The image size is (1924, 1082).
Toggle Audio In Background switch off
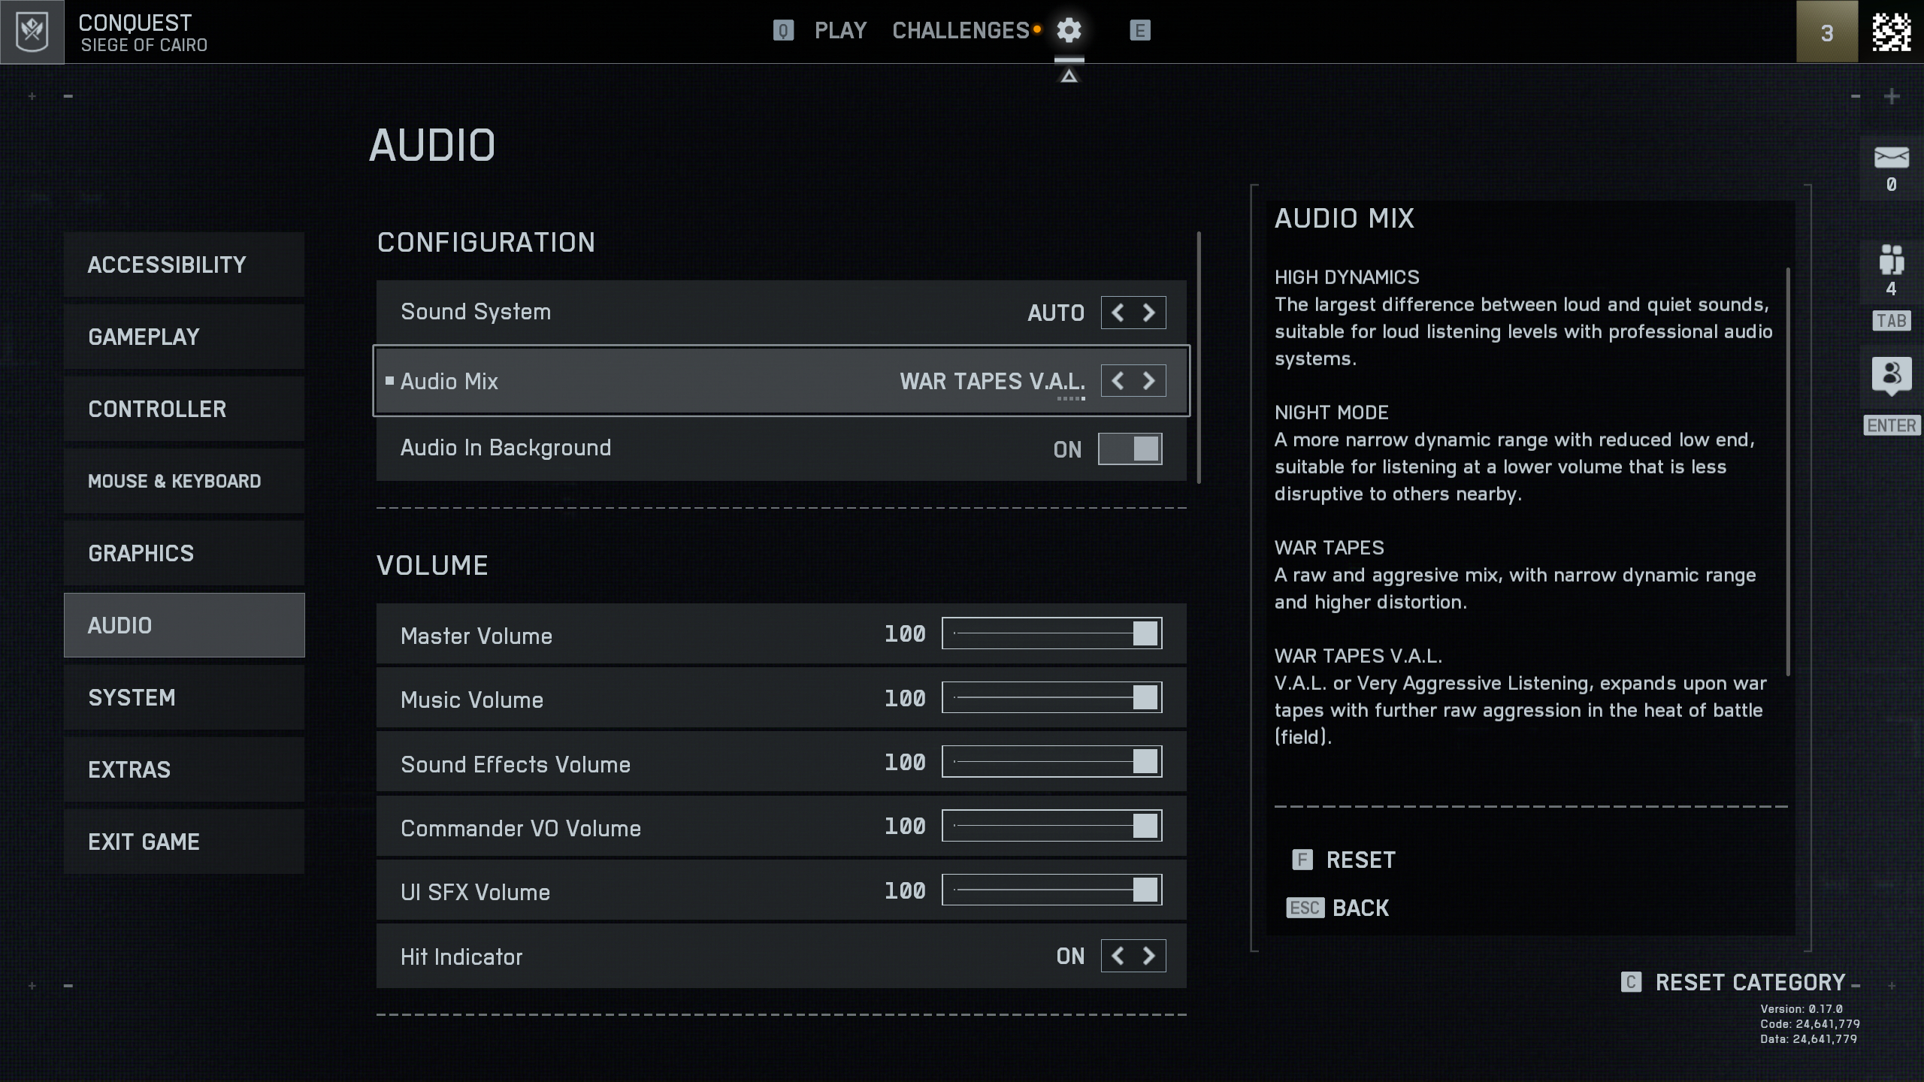[x=1130, y=449]
